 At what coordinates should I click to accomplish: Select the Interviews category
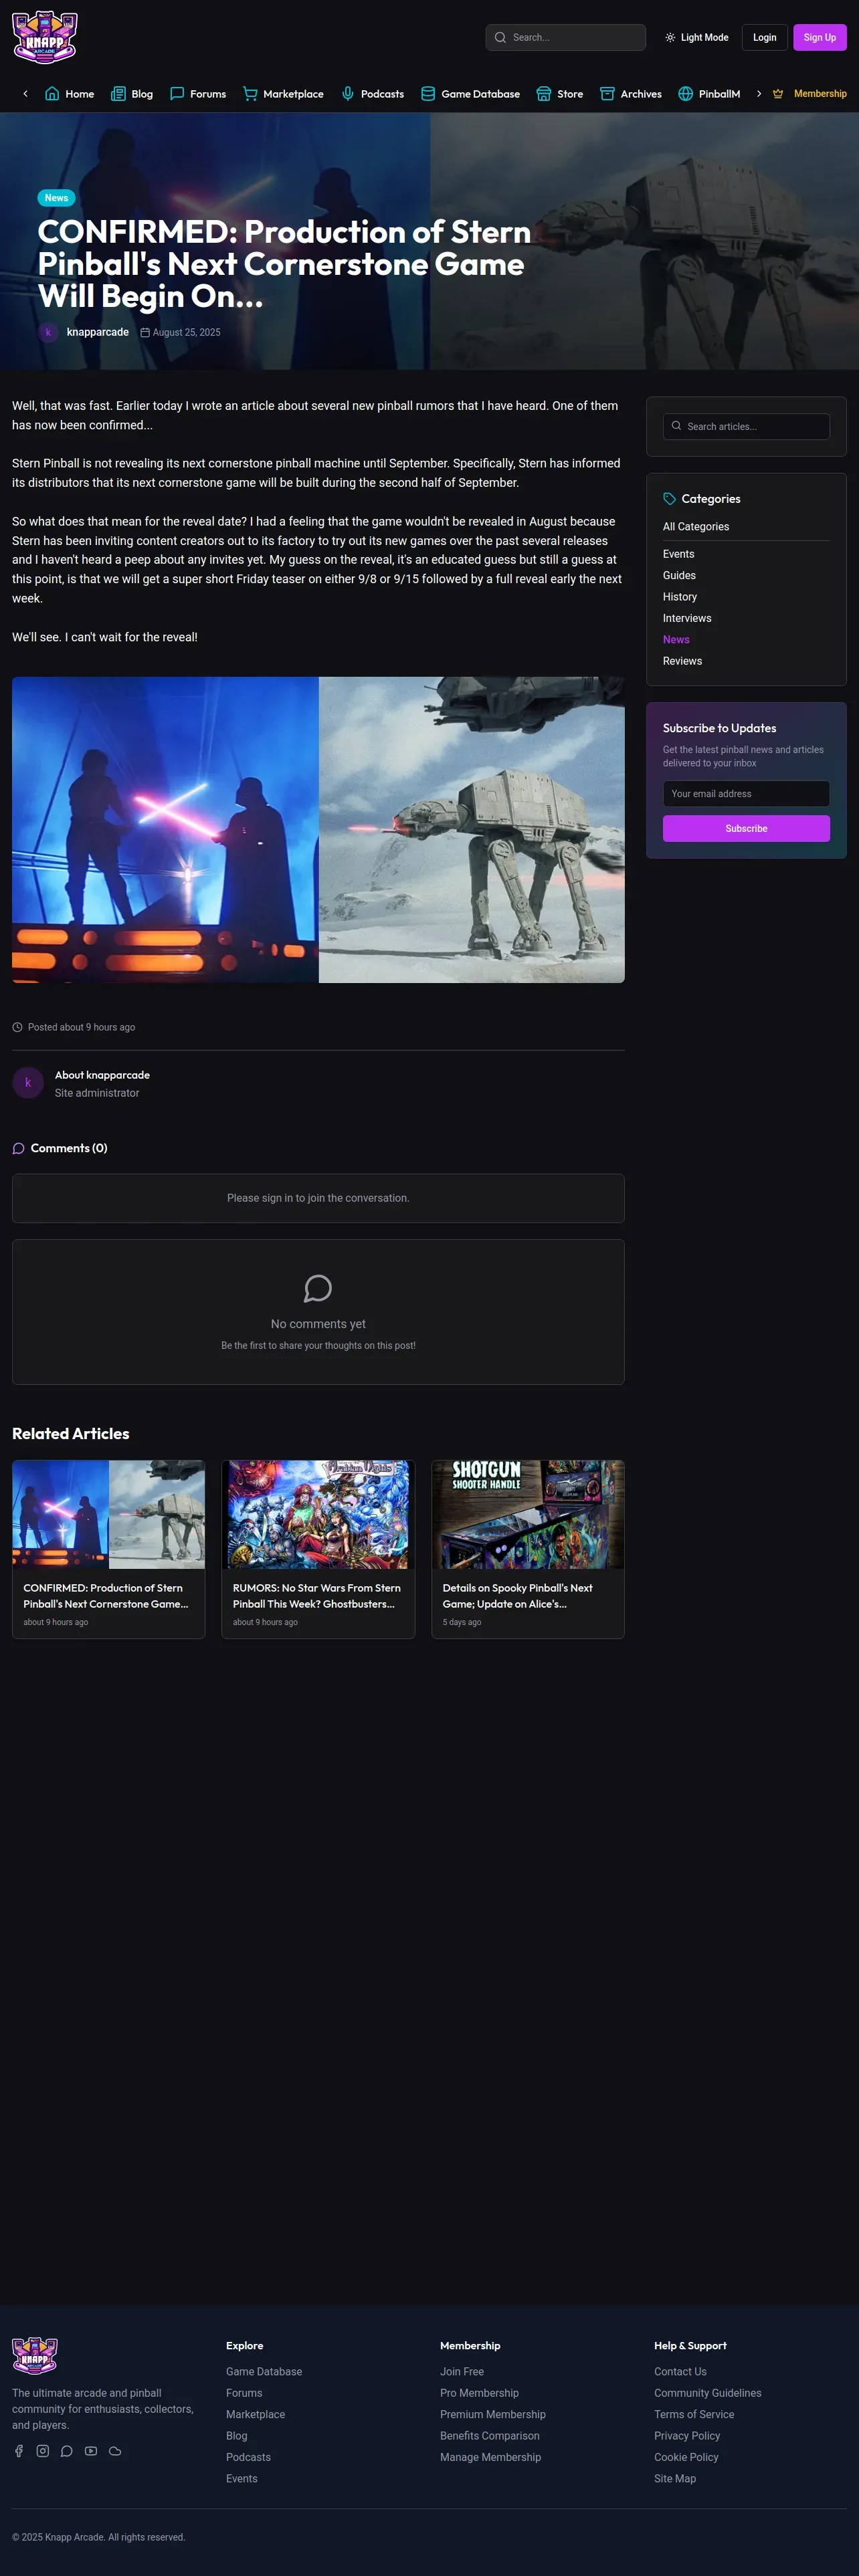coord(688,618)
